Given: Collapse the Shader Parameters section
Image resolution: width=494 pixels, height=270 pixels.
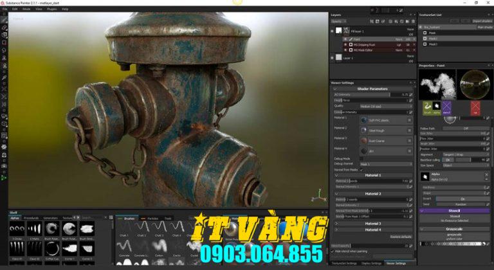Looking at the screenshot, I should click(x=336, y=89).
